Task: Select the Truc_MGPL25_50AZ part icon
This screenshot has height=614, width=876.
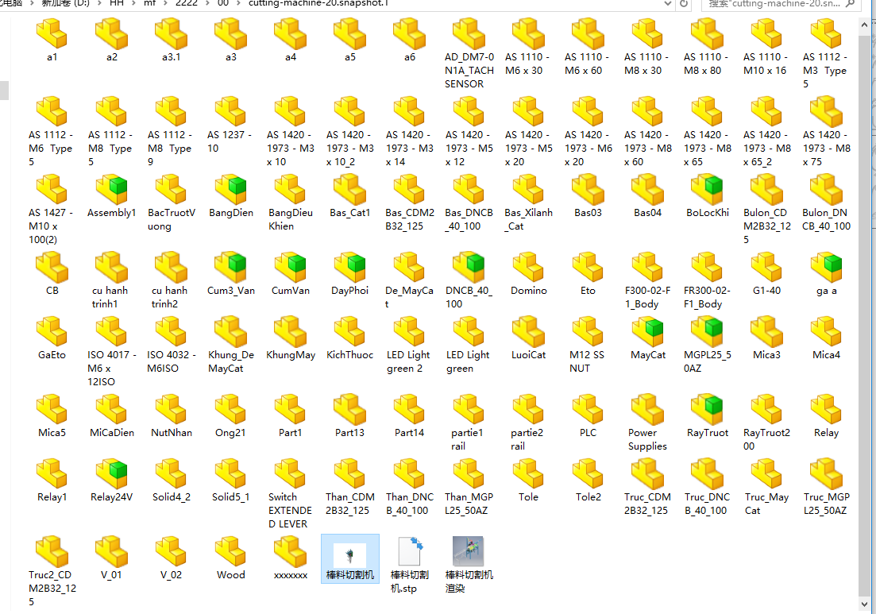Action: (826, 473)
